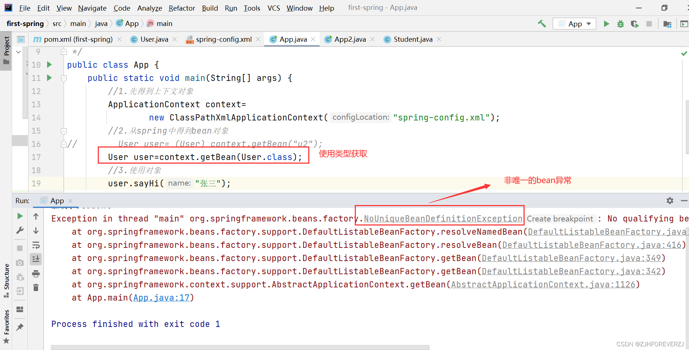
Task: Open the Refactor menu
Action: coord(182,8)
